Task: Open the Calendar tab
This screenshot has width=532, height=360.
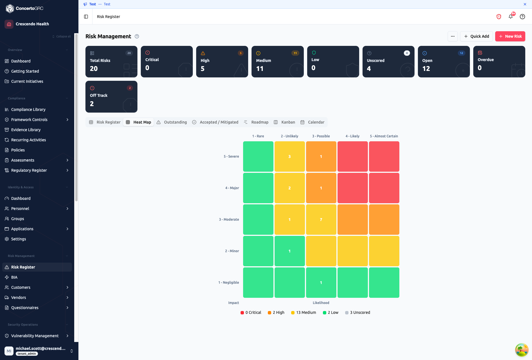Action: point(313,122)
